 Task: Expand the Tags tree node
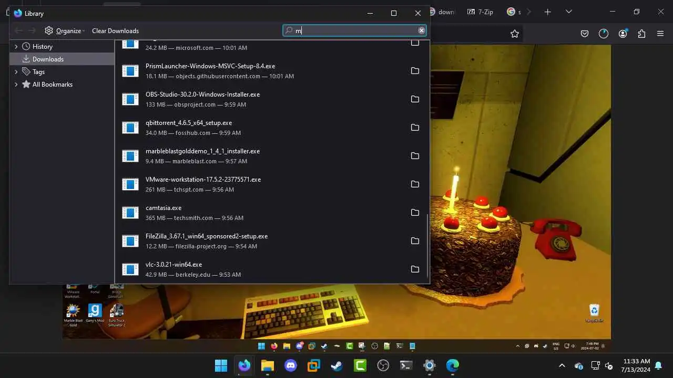click(16, 72)
